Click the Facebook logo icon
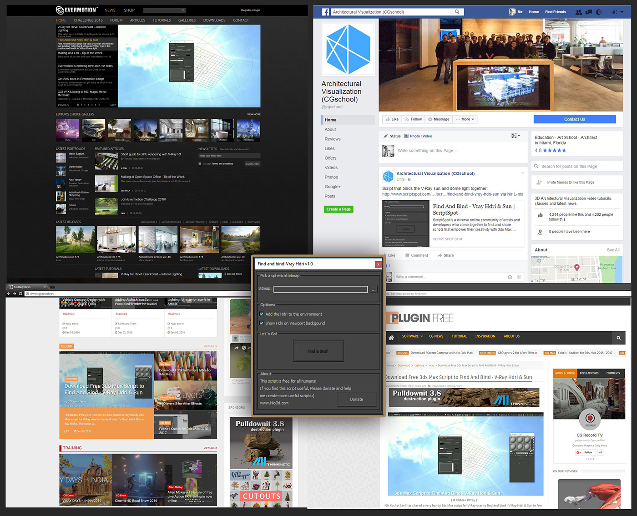 tap(325, 12)
